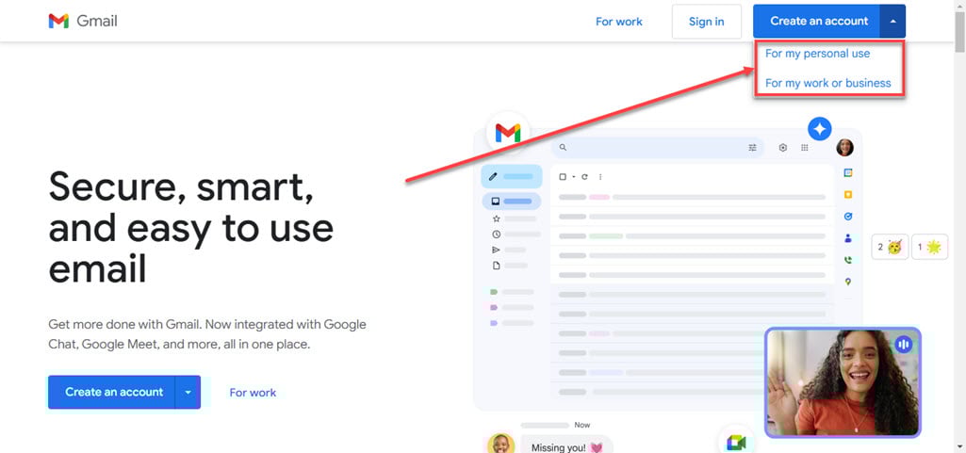Click the settings gear in the mock inbox
Screen dimensions: 966x453
click(782, 148)
